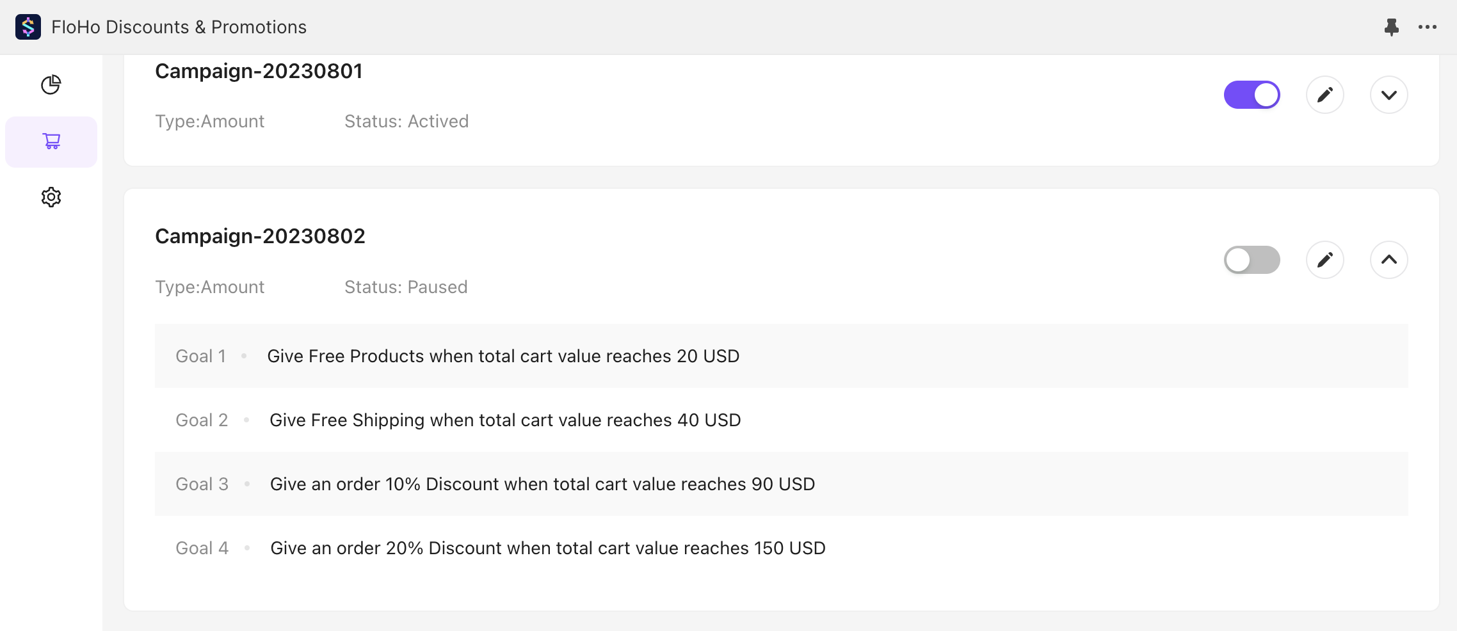
Task: Click the Campaign-20230801 title
Action: (259, 71)
